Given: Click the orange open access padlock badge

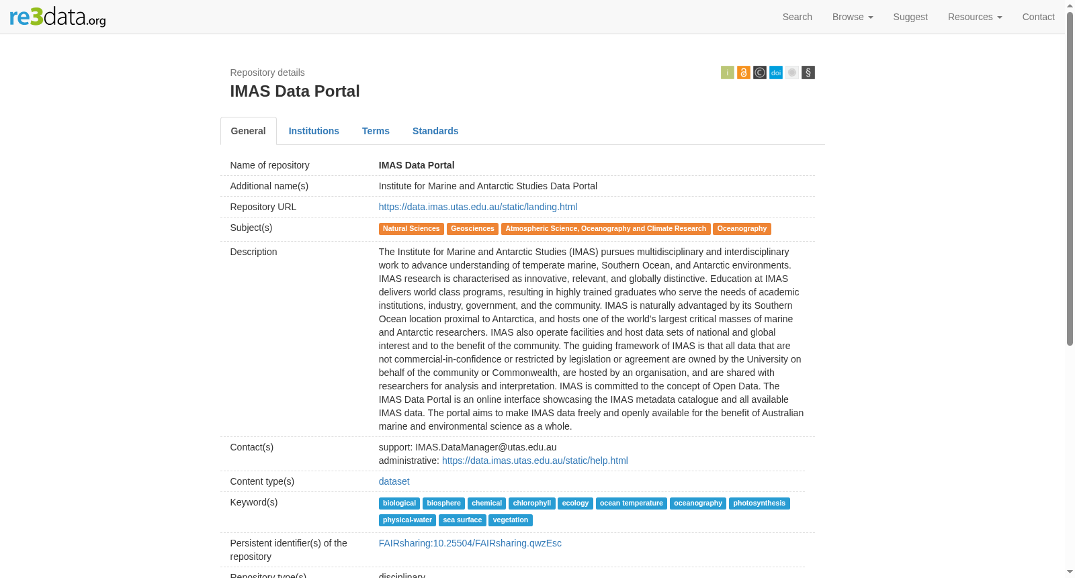Looking at the screenshot, I should [x=744, y=73].
